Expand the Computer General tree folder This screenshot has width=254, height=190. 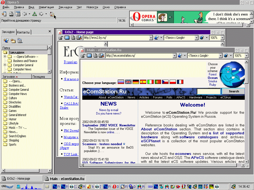tap(5, 65)
